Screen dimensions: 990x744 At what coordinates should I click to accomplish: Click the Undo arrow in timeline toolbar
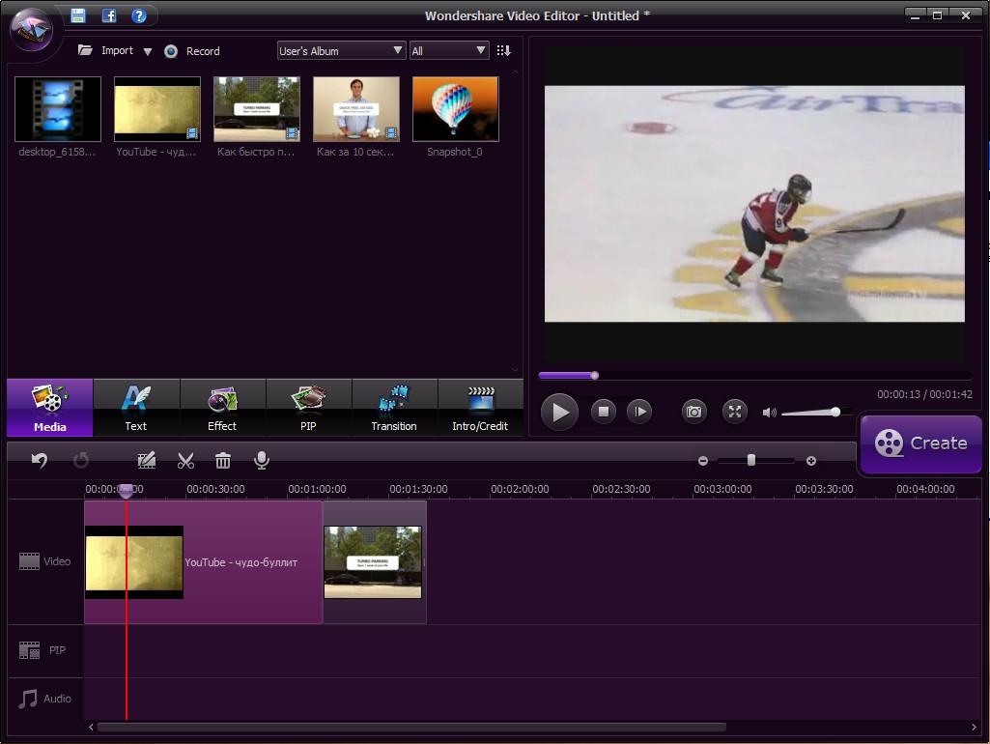(40, 461)
